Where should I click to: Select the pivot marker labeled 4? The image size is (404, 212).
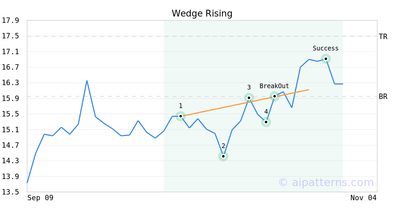pos(266,122)
